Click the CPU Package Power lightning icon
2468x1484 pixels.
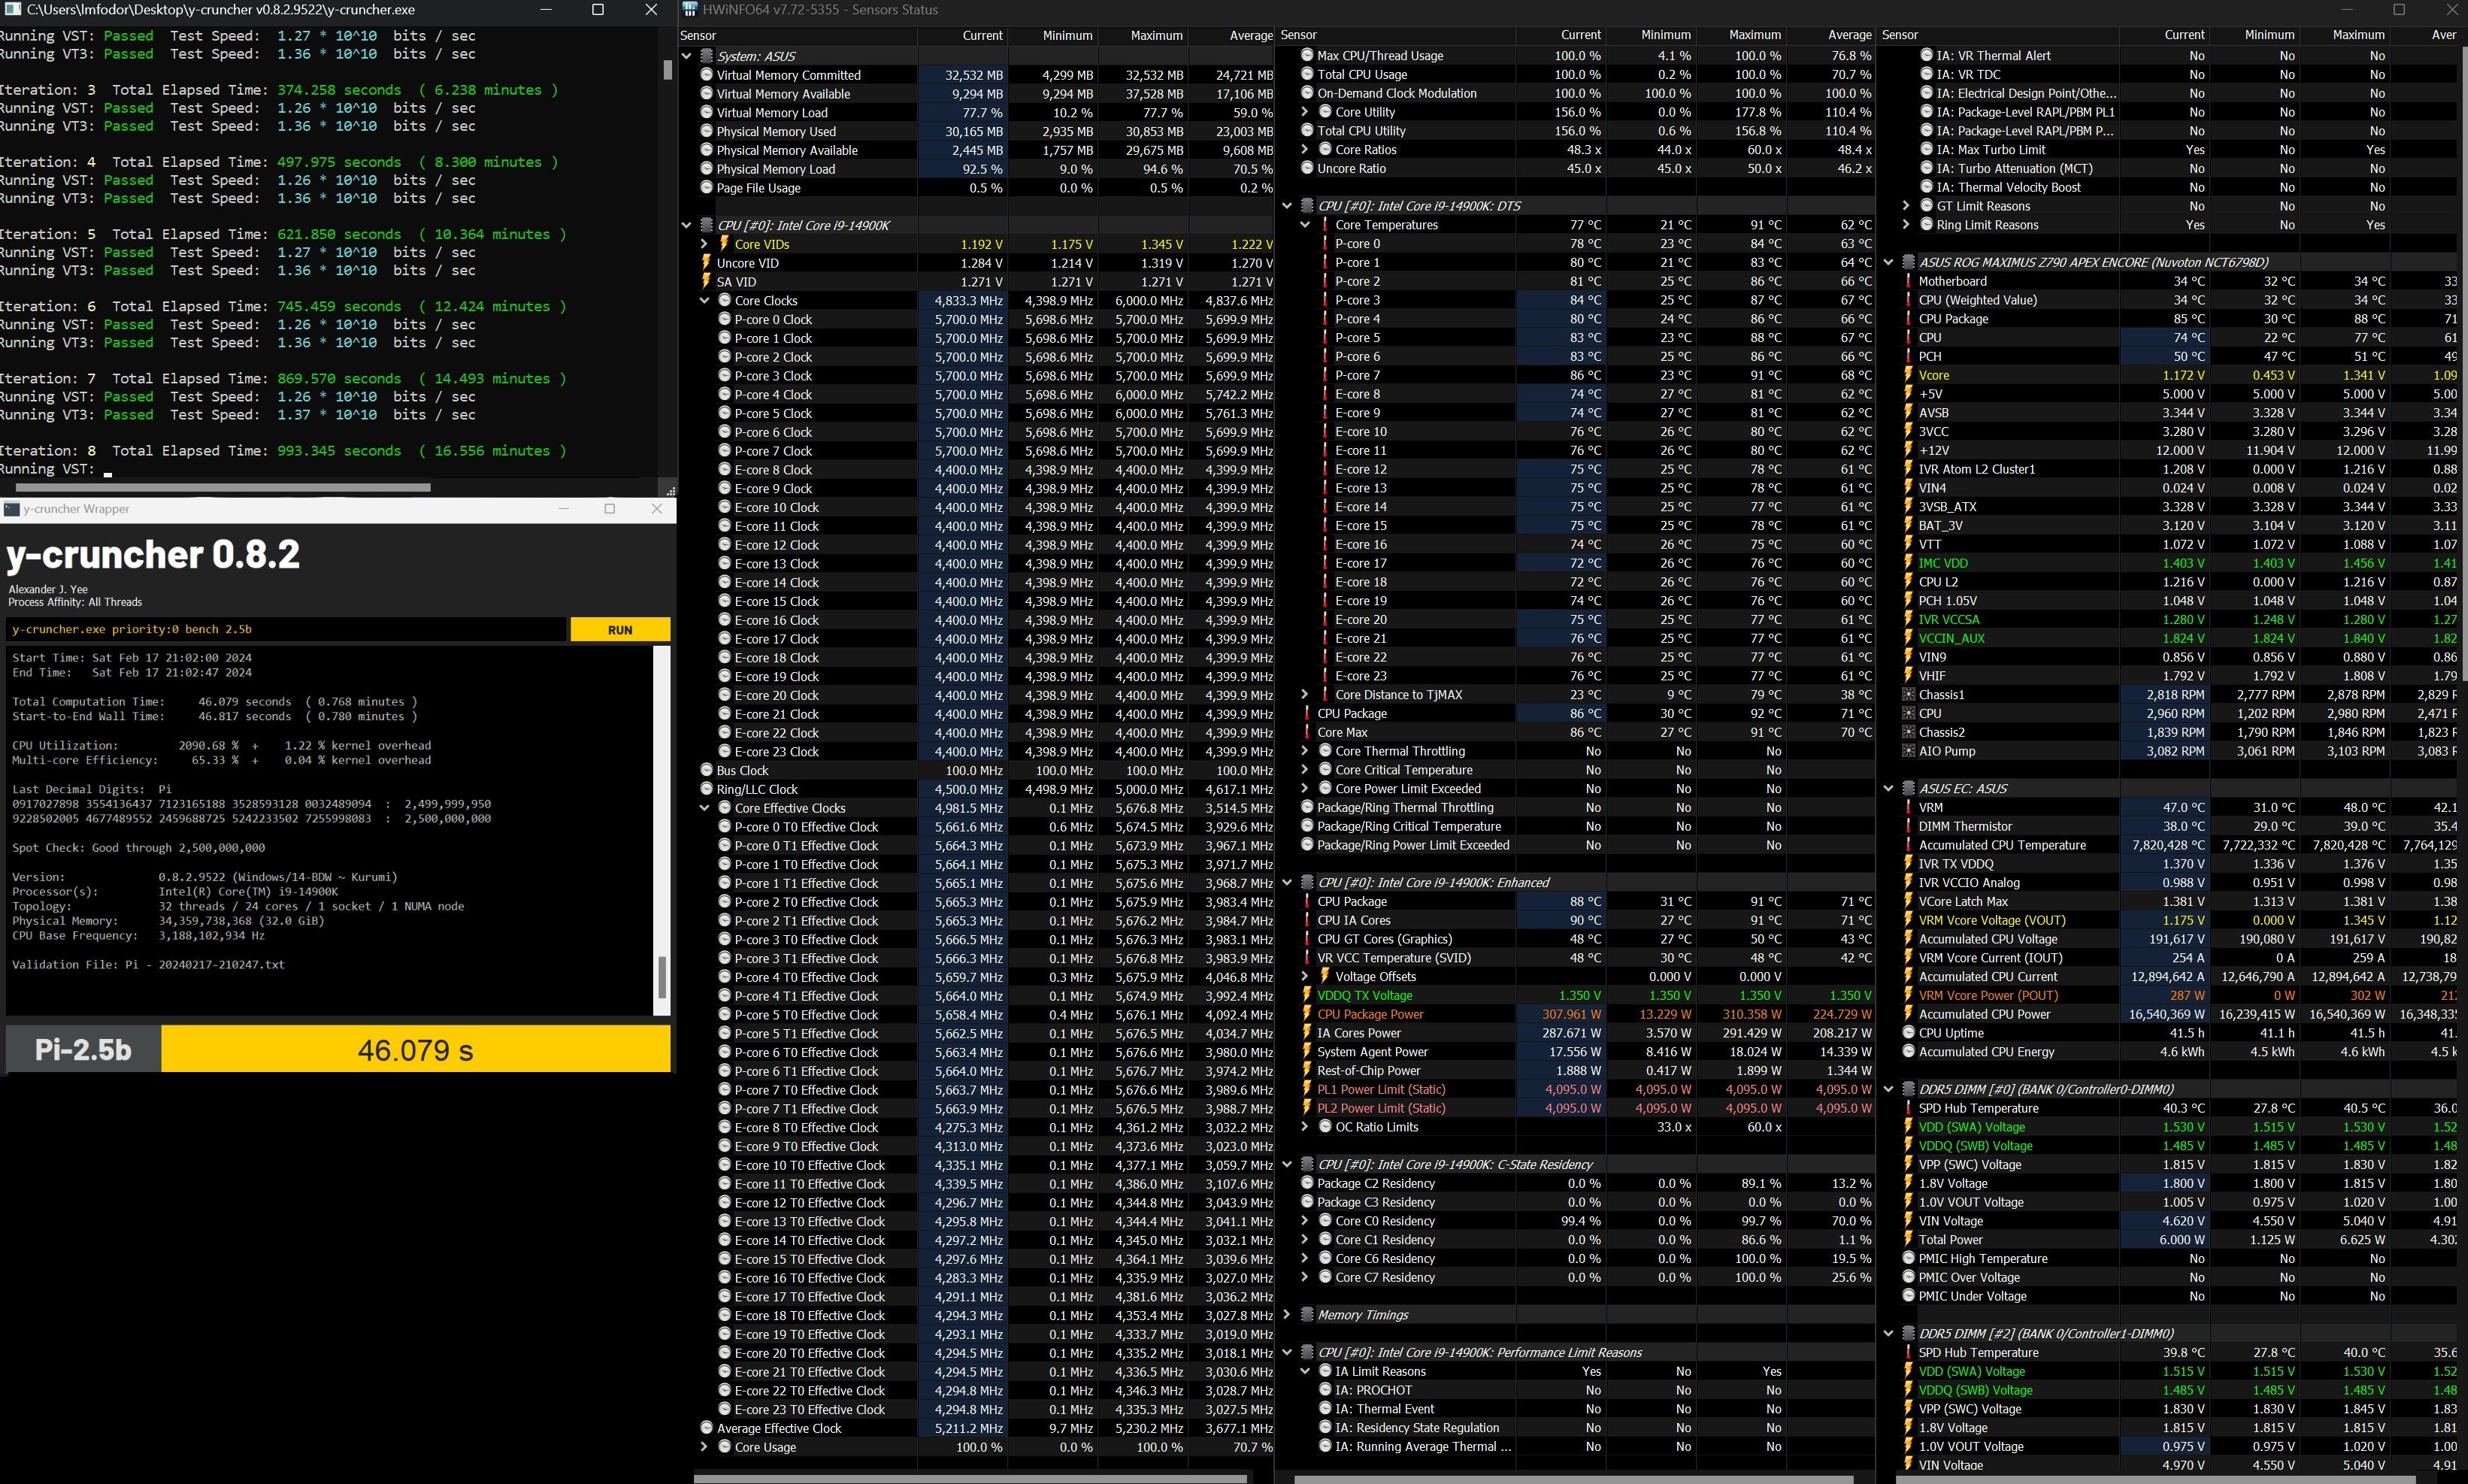(1307, 1014)
